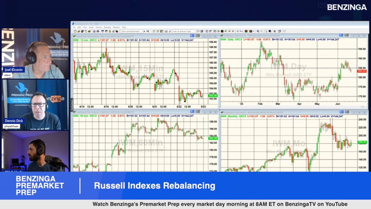Image resolution: width=371 pixels, height=209 pixels.
Task: Click the Benzinga logo in the corner
Action: tap(347, 7)
